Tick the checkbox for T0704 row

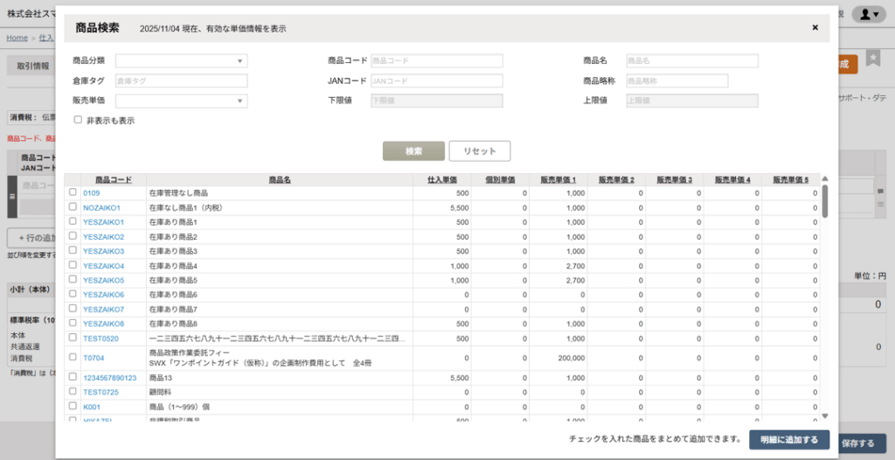(x=73, y=358)
